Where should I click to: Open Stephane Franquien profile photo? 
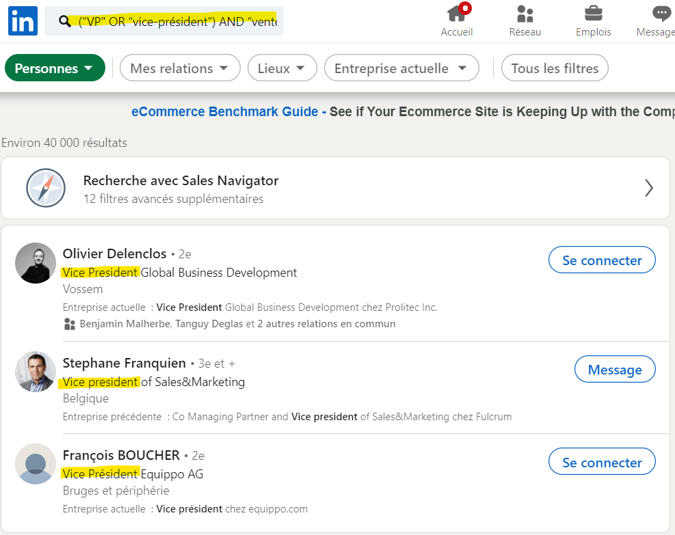click(x=36, y=372)
